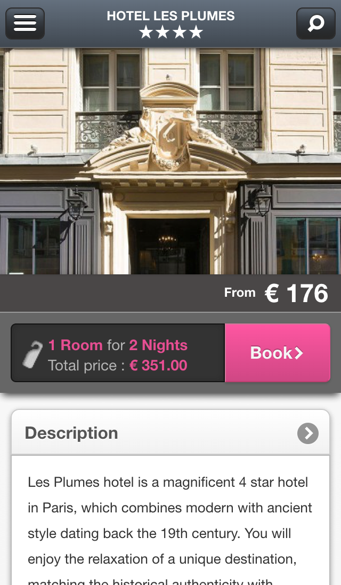The image size is (341, 585).
Task: Click the four-star rating icons
Action: click(x=171, y=33)
